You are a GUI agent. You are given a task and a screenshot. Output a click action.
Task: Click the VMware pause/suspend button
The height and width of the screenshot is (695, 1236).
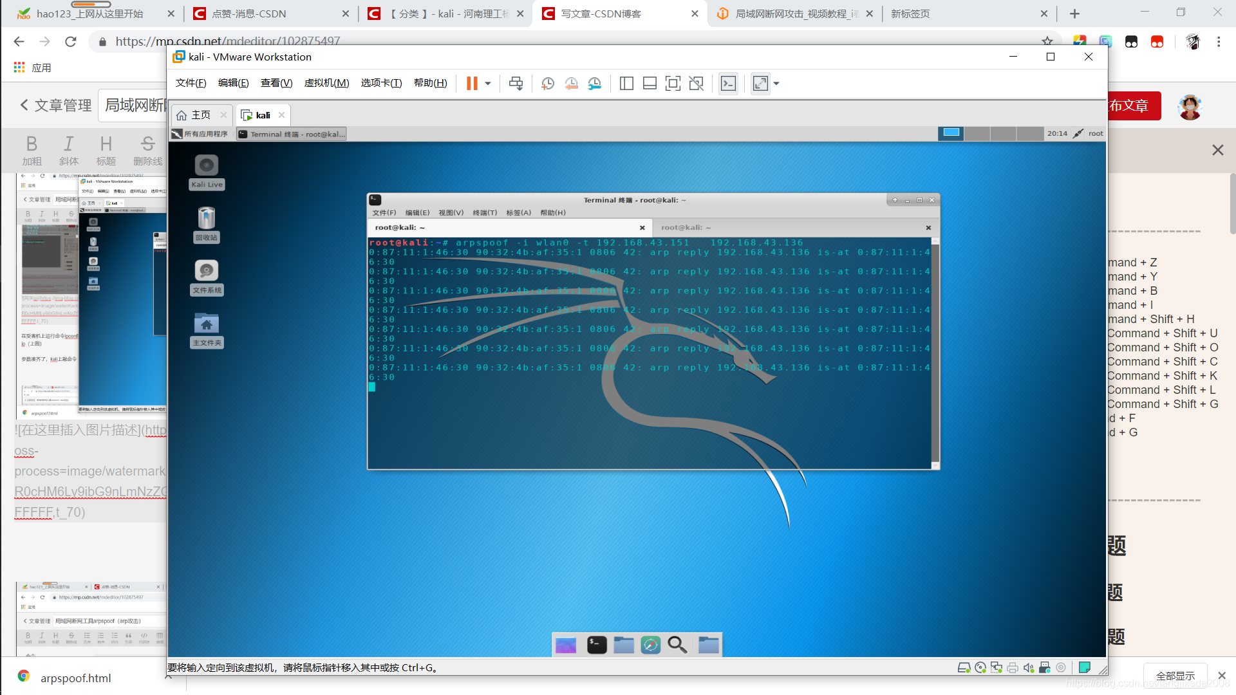[x=472, y=83]
